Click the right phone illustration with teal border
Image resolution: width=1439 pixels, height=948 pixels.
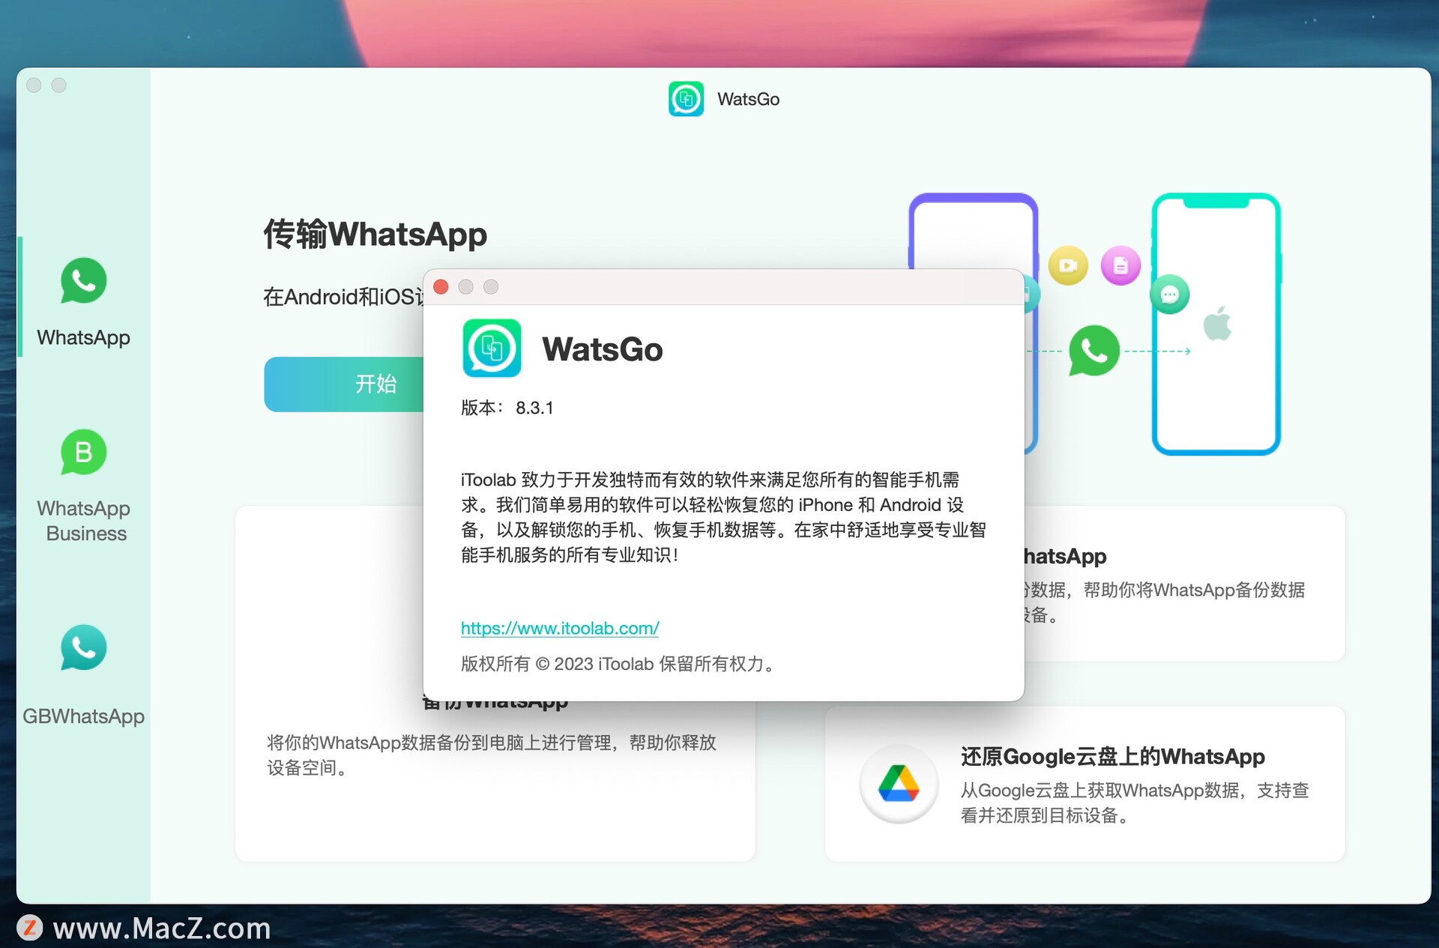1216,324
